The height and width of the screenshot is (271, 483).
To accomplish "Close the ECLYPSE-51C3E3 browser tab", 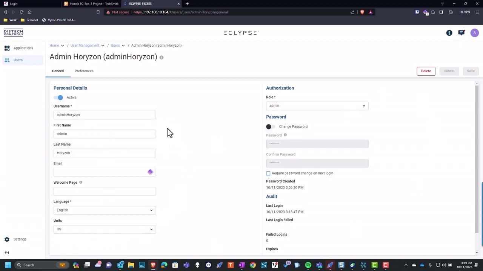I will click(178, 4).
